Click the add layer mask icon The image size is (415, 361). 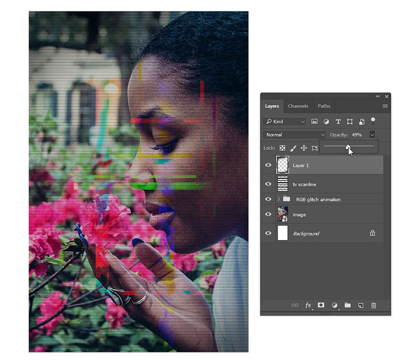(321, 305)
